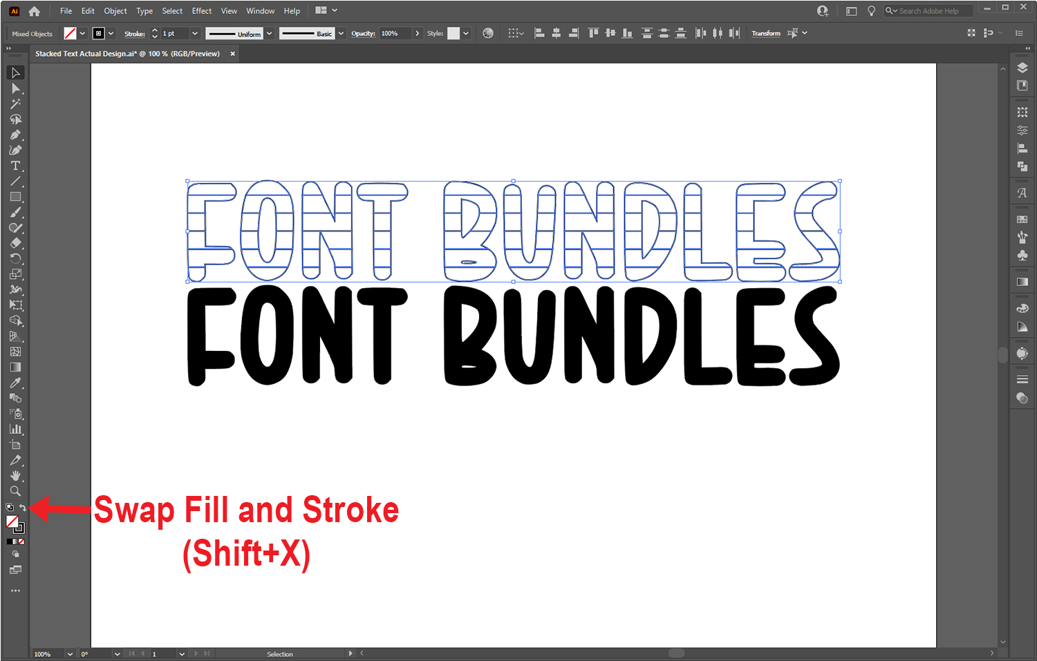The width and height of the screenshot is (1037, 661).
Task: Click Vertical Align Top icon
Action: coord(593,33)
